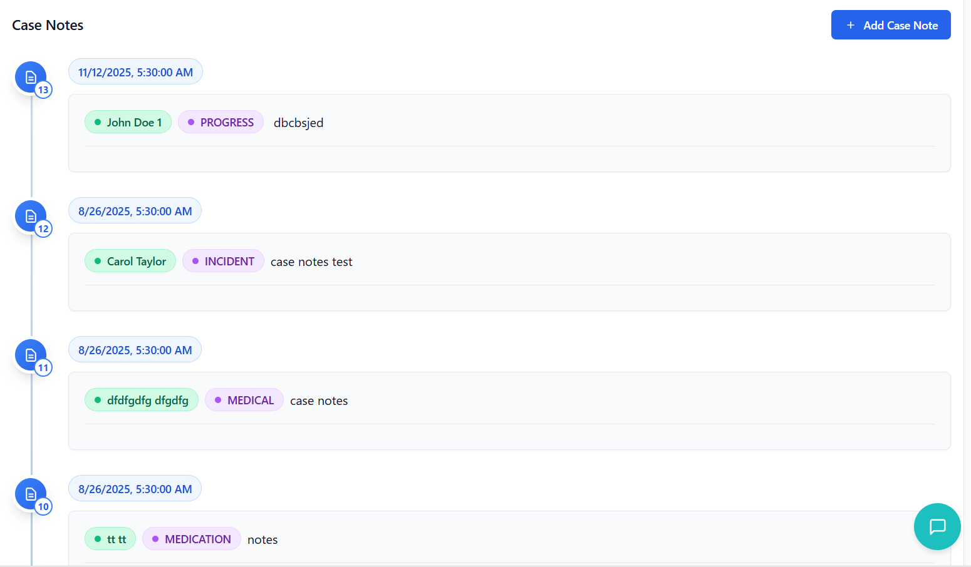Select the INCIDENT category tag
971x567 pixels.
click(x=223, y=262)
